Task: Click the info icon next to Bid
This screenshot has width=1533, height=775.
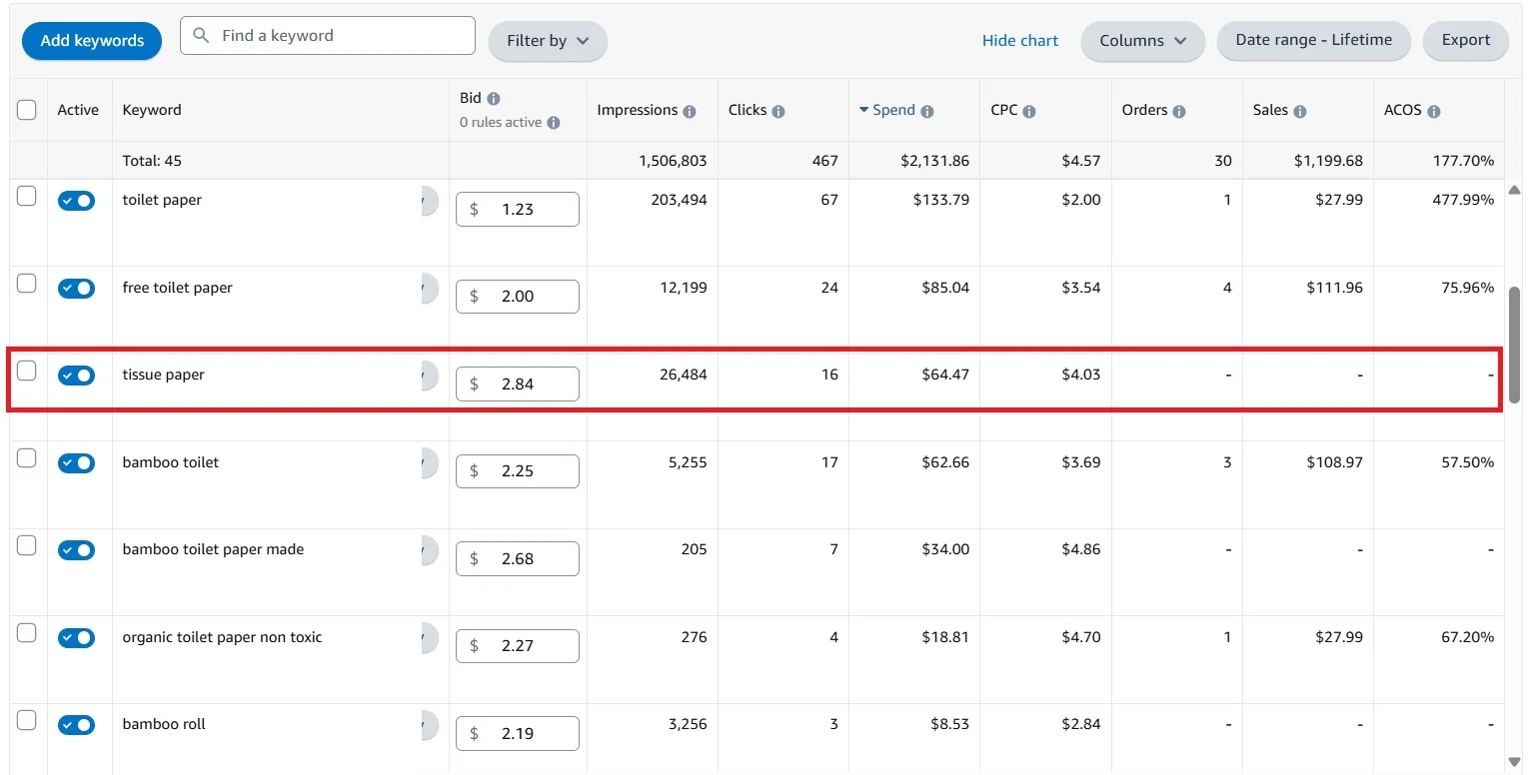Action: pos(494,99)
